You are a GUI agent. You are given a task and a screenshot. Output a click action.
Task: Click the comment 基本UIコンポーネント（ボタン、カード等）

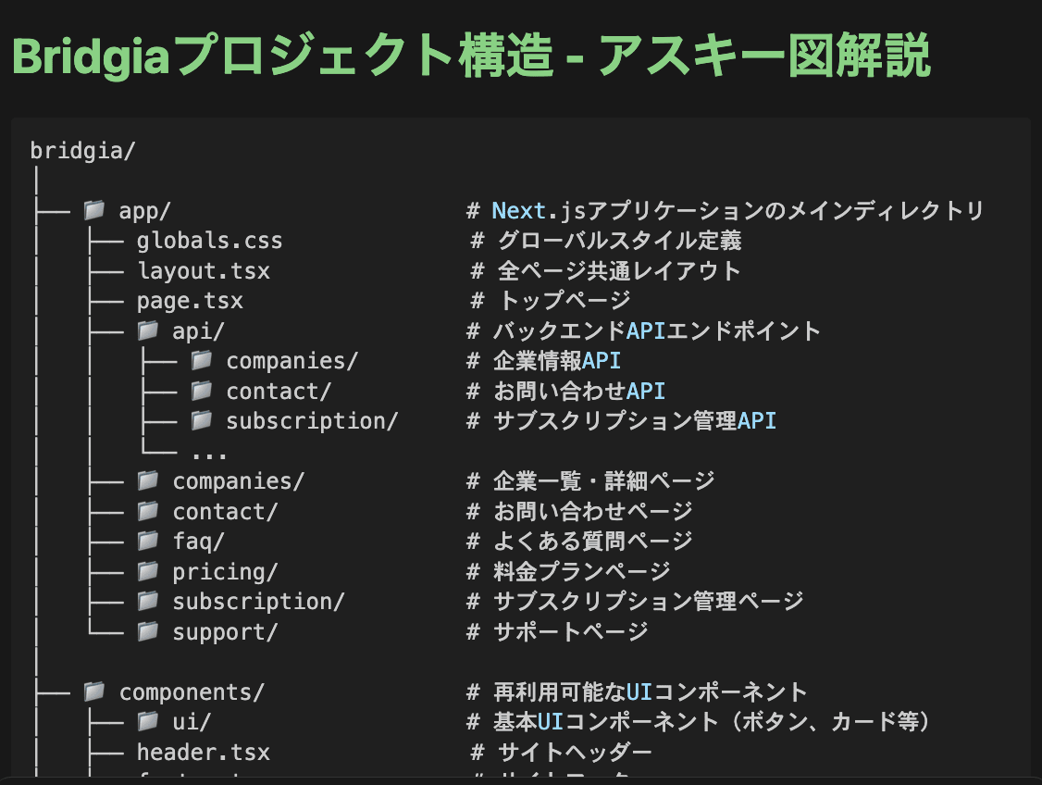(712, 722)
